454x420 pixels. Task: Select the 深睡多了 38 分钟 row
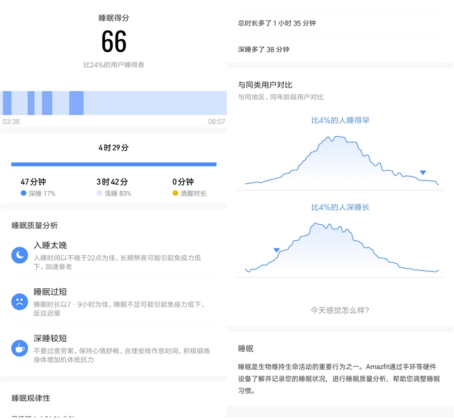pyautogui.click(x=339, y=49)
